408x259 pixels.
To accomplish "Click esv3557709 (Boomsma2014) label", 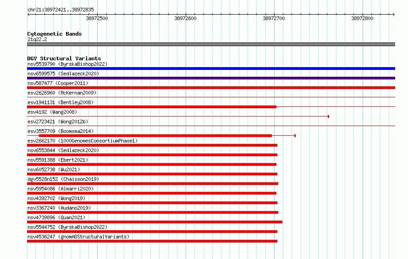I will tap(61, 131).
